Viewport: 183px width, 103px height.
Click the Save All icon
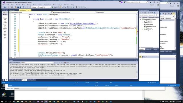click(x=21, y=7)
